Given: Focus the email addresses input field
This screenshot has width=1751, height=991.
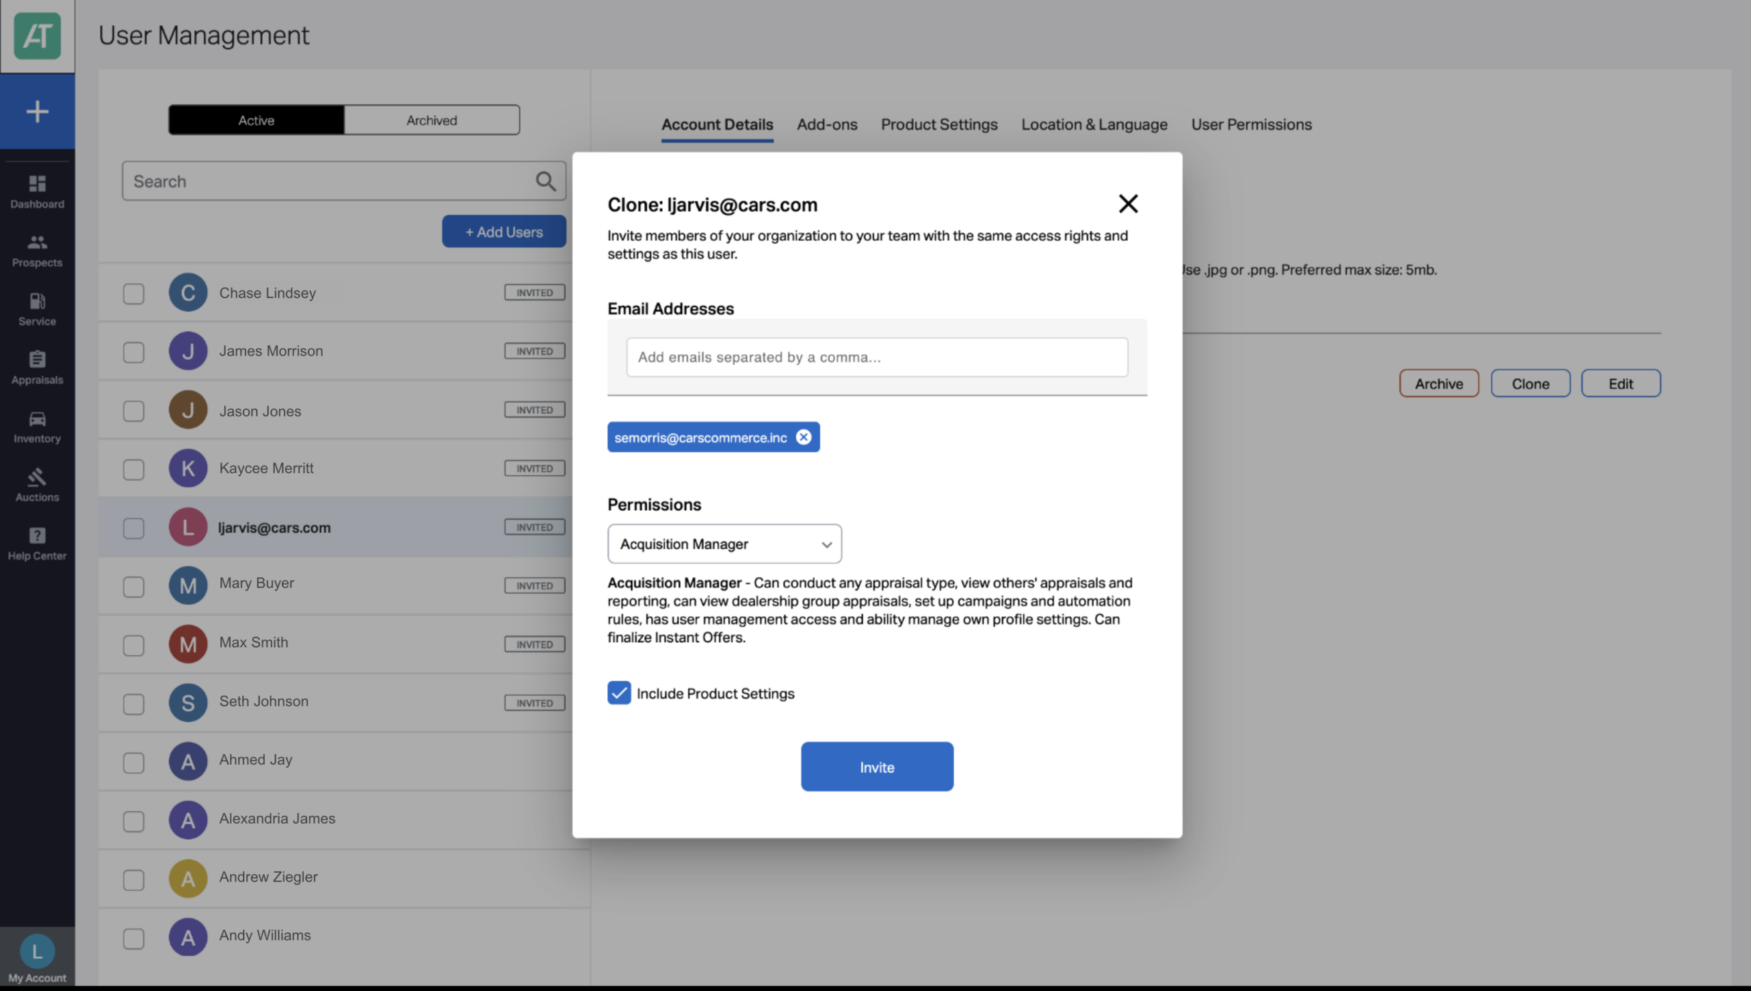Looking at the screenshot, I should pos(877,357).
